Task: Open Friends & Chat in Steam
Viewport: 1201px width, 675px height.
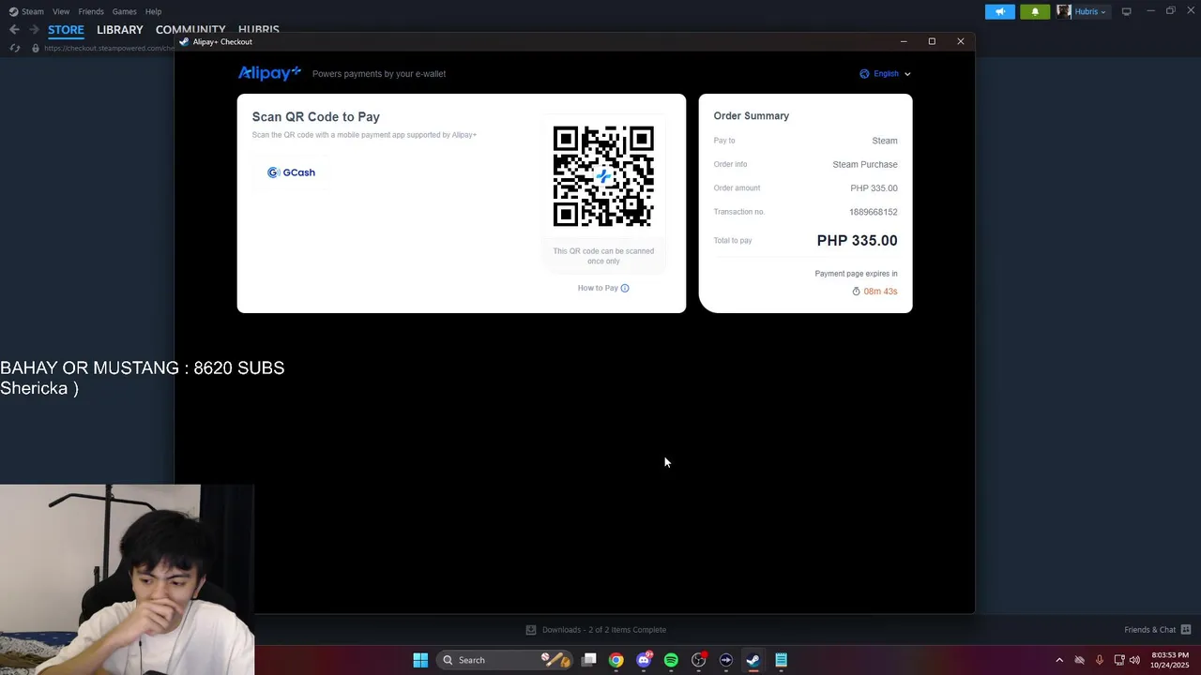Action: [1149, 630]
